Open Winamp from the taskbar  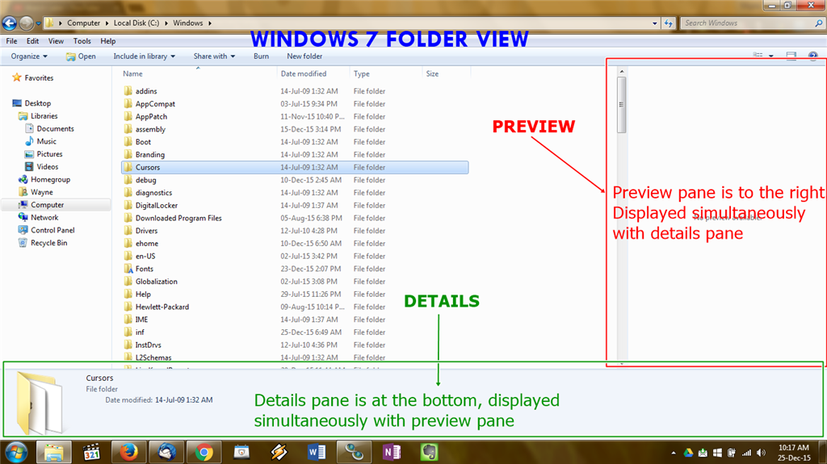point(279,453)
